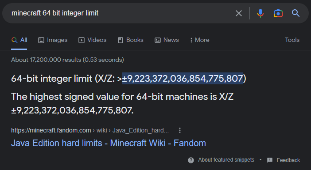Open the three-dot menu beside result URL
The height and width of the screenshot is (170, 311).
pyautogui.click(x=180, y=130)
